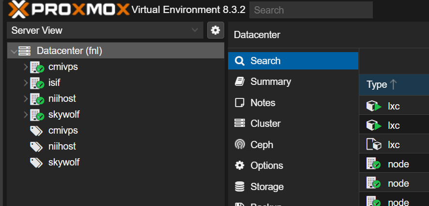The height and width of the screenshot is (206, 429).
Task: Click the isif node server icon
Action: 37,83
